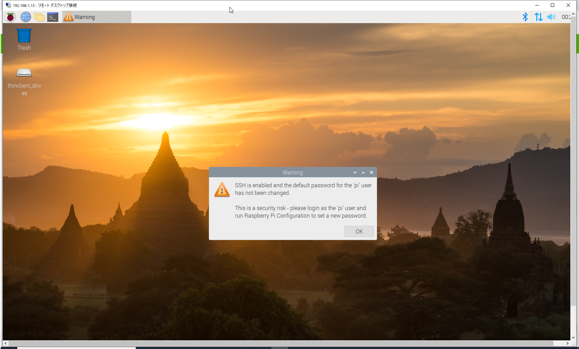Maximize the Remote Desktop Connection window
579x349 pixels.
click(552, 5)
